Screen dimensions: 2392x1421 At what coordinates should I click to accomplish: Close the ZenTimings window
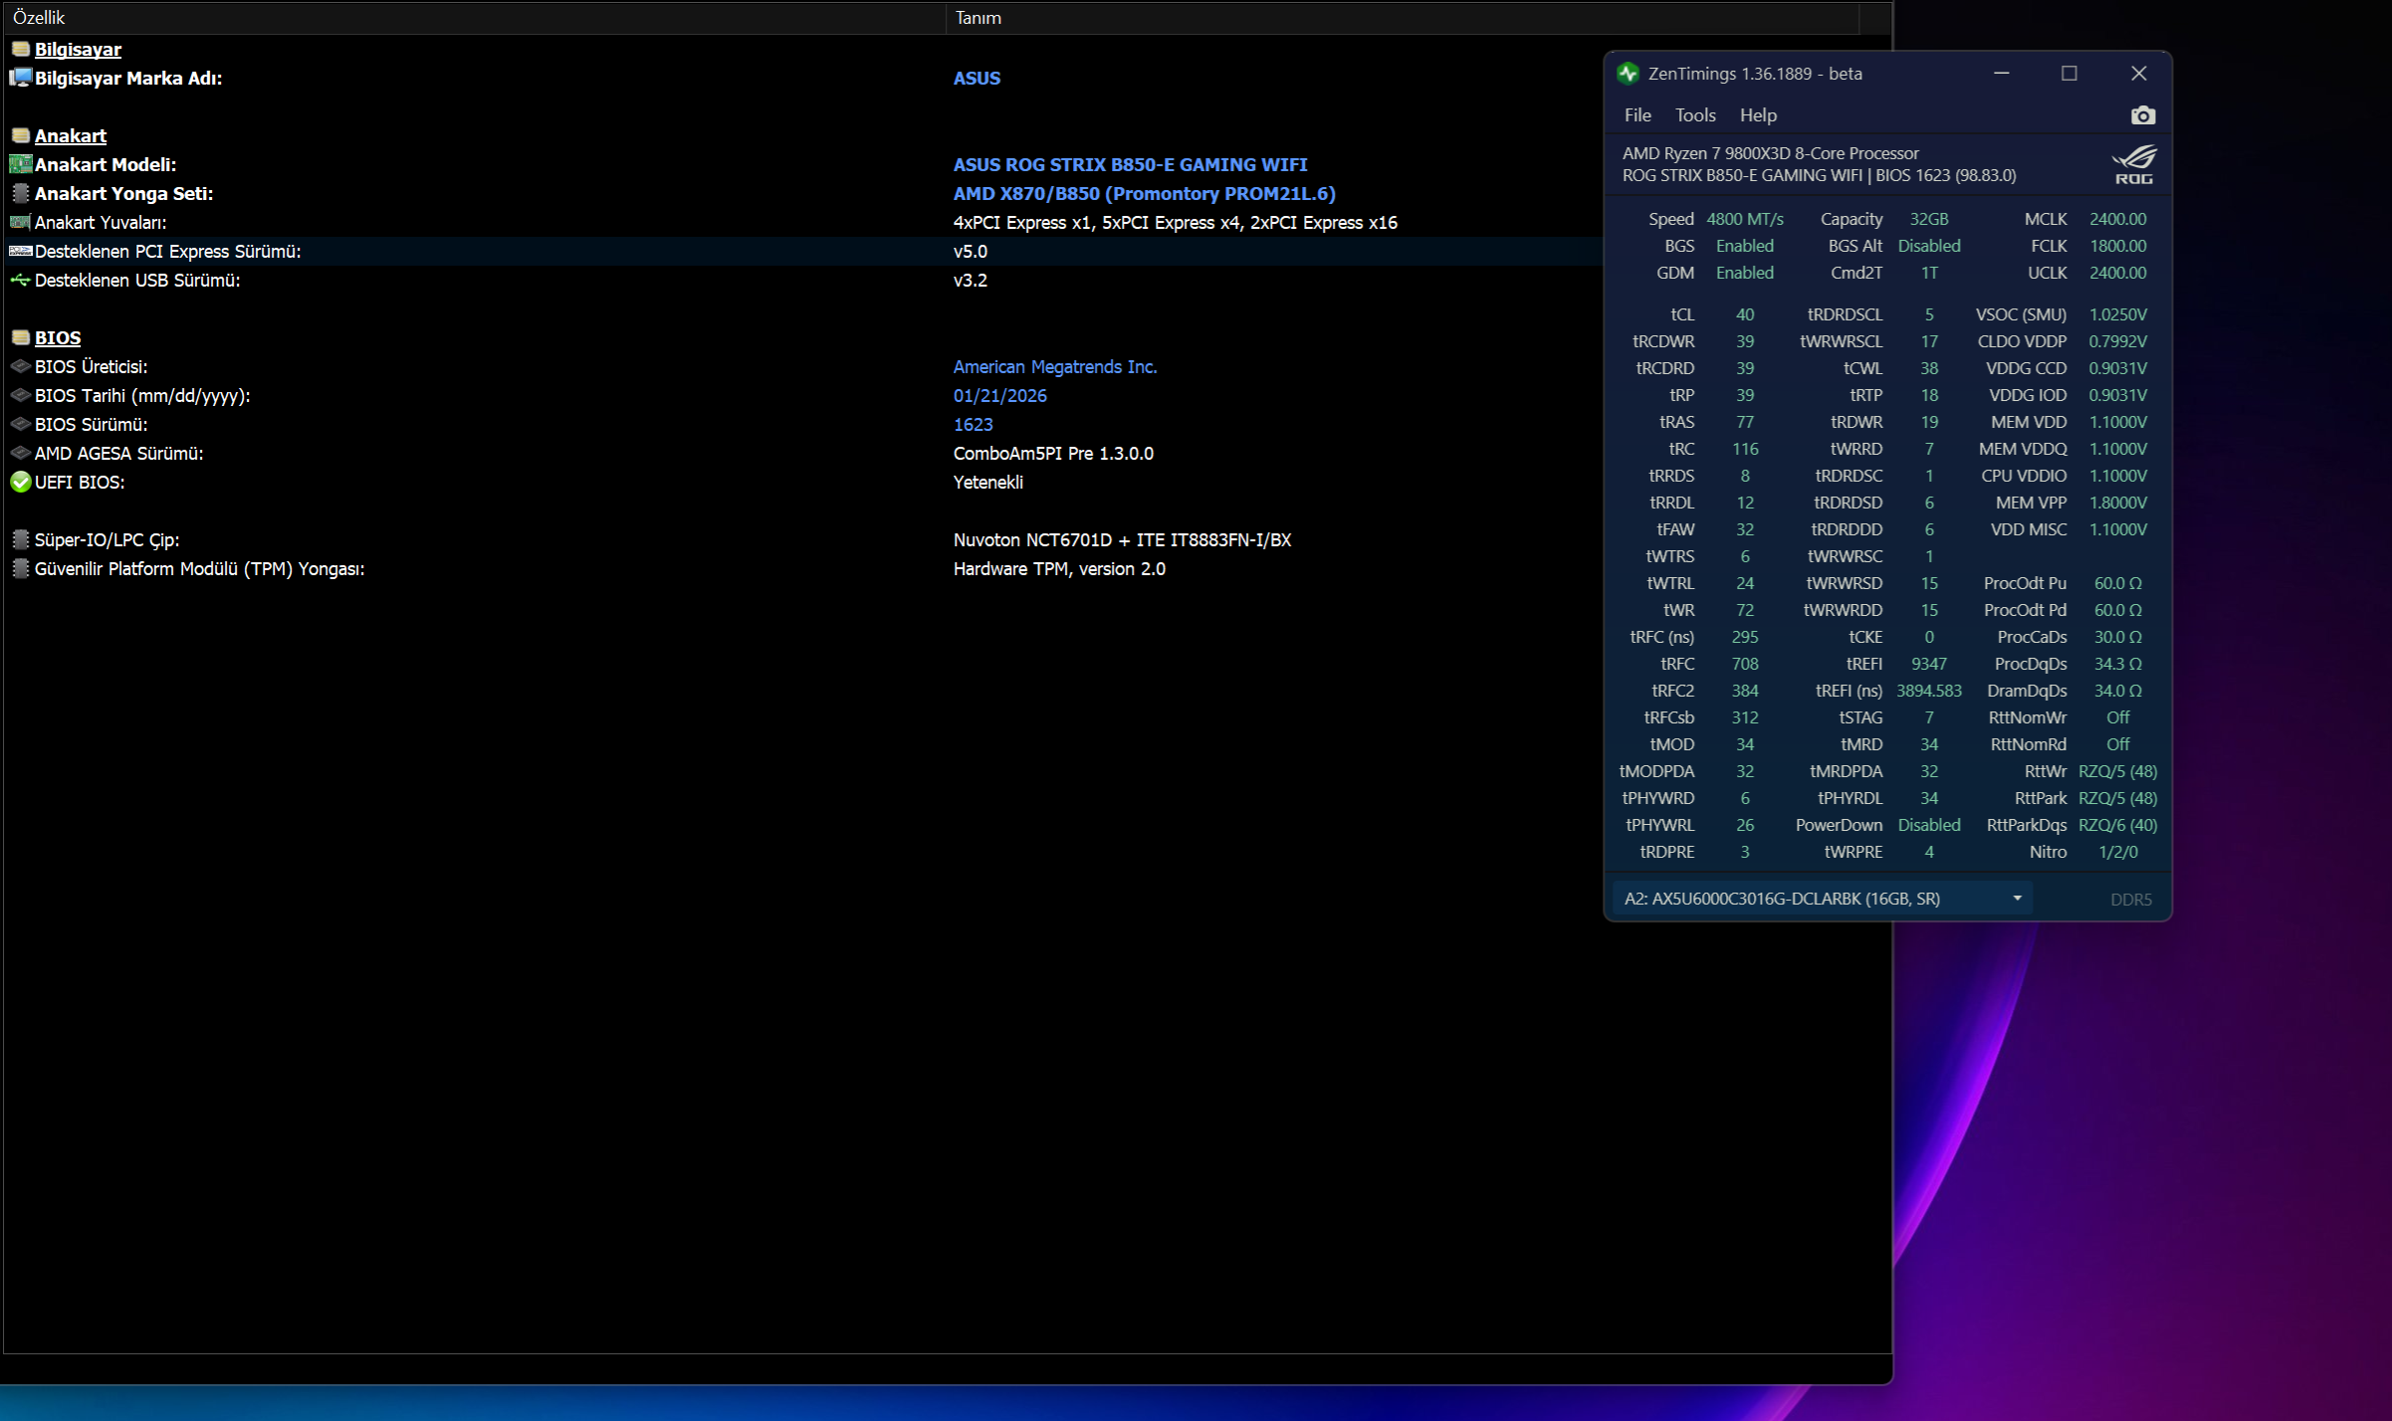(2138, 74)
